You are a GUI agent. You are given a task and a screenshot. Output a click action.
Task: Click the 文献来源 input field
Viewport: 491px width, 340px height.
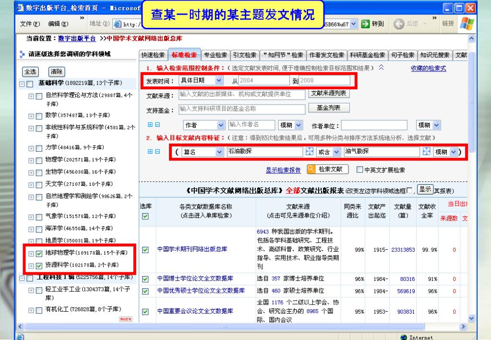tap(242, 94)
